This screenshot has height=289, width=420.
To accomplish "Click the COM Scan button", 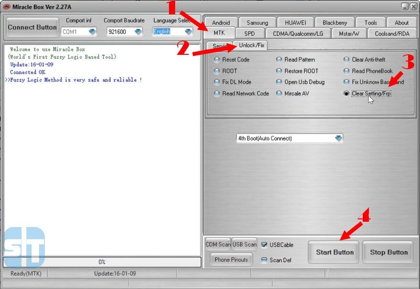I will [x=218, y=245].
